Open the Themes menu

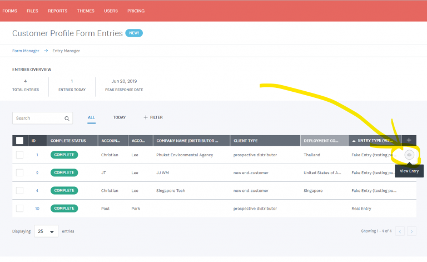coord(86,11)
